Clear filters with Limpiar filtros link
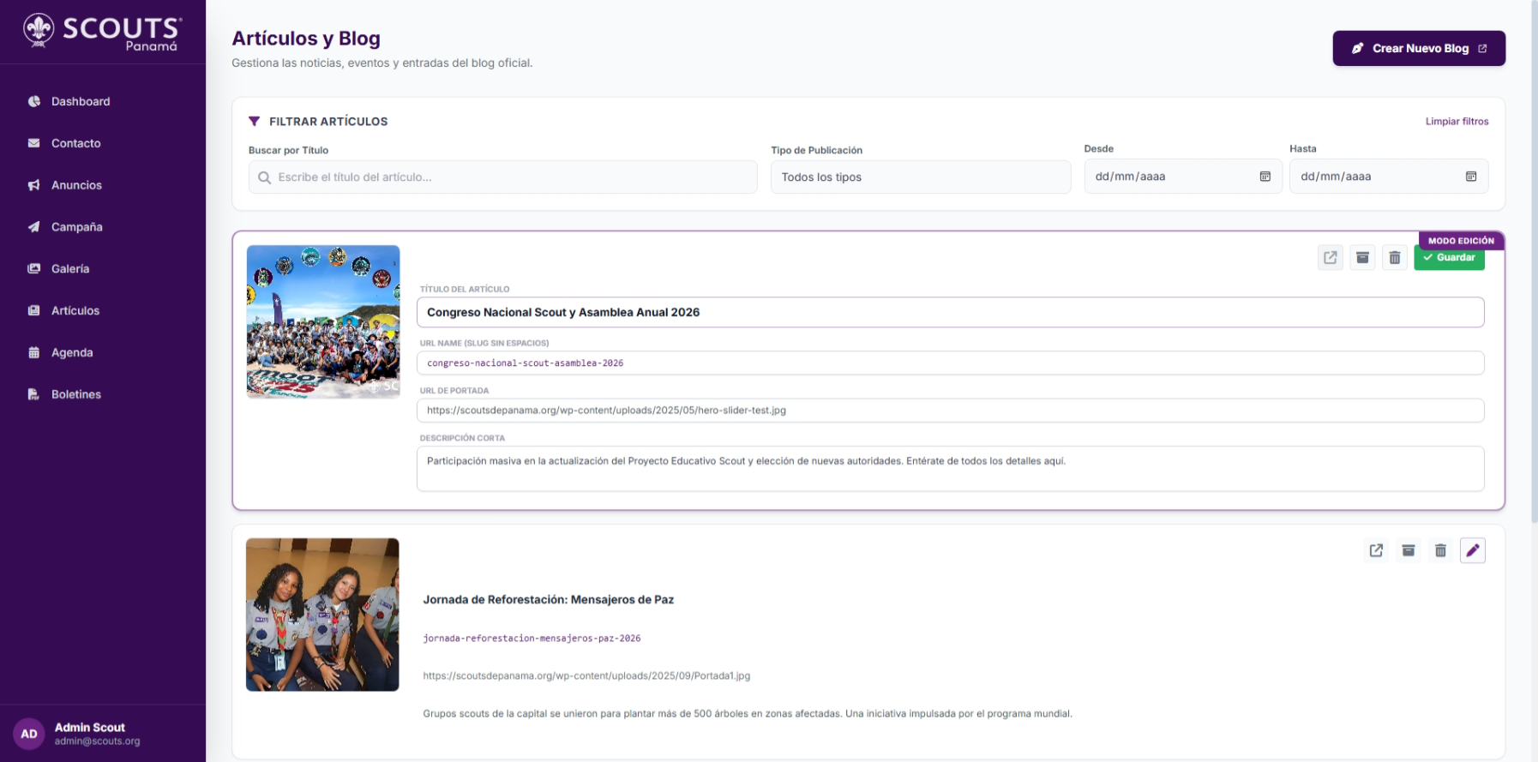Viewport: 1538px width, 762px height. click(1457, 121)
